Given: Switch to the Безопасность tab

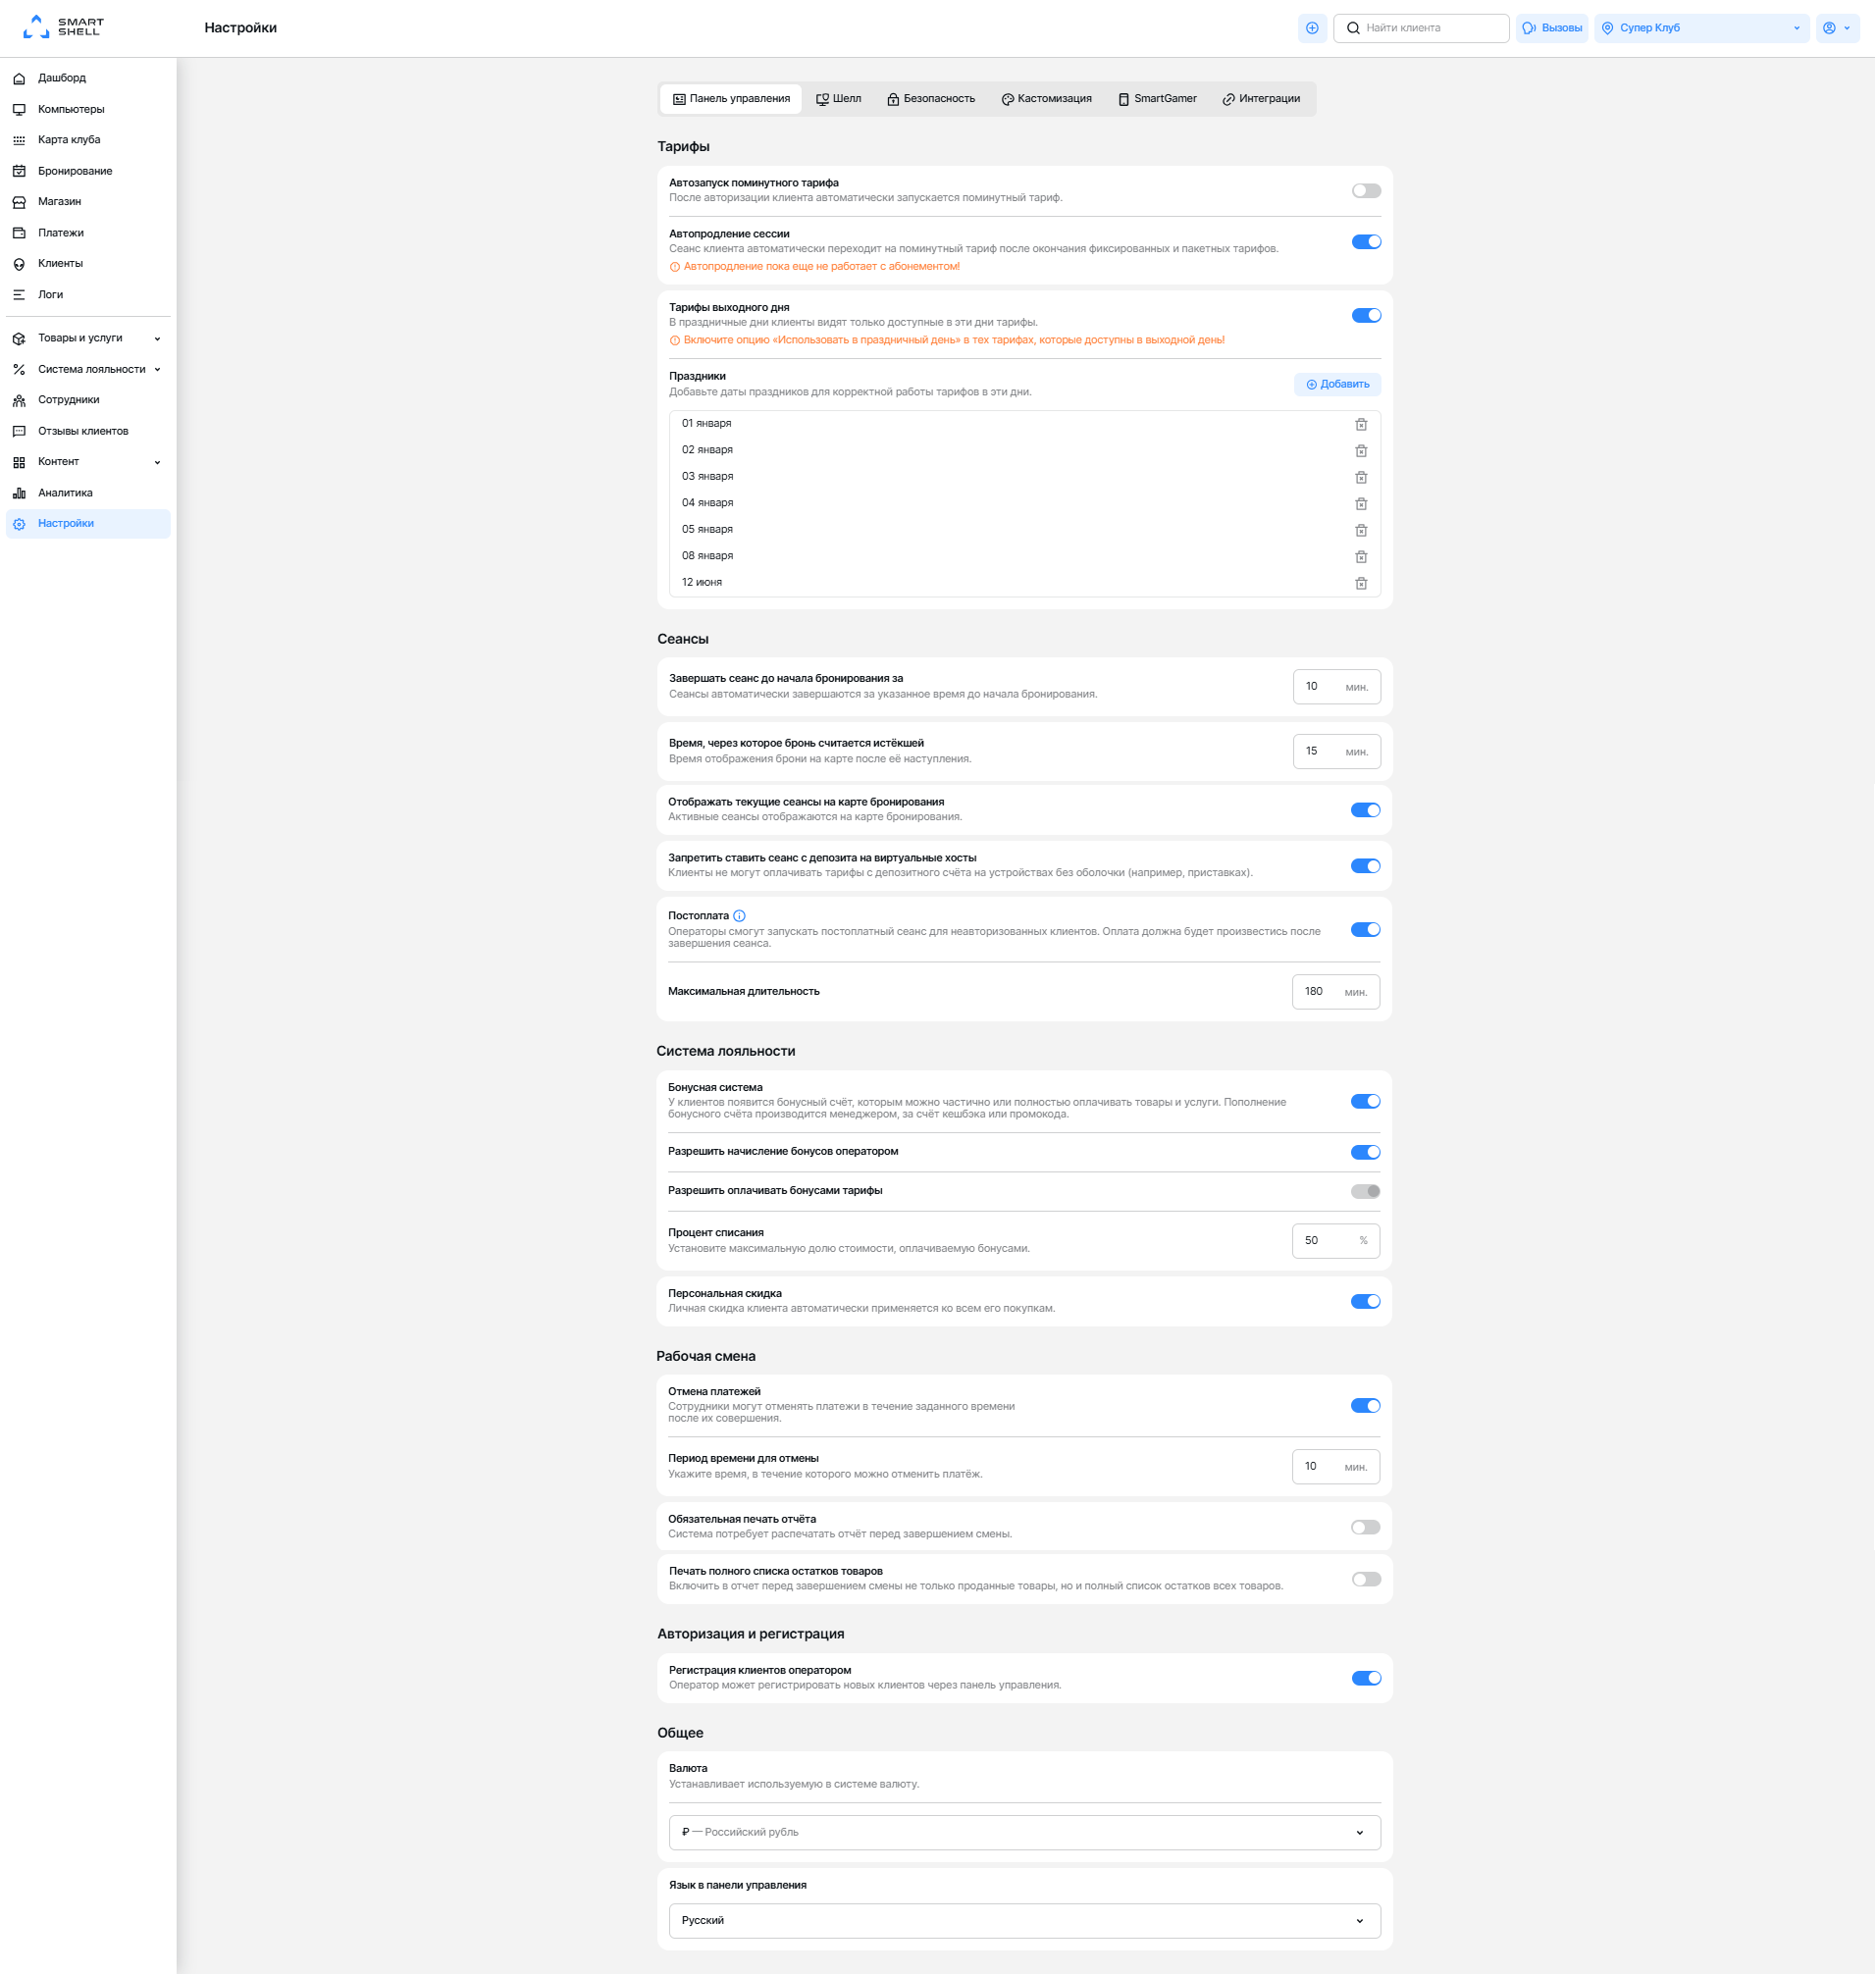Looking at the screenshot, I should [930, 99].
